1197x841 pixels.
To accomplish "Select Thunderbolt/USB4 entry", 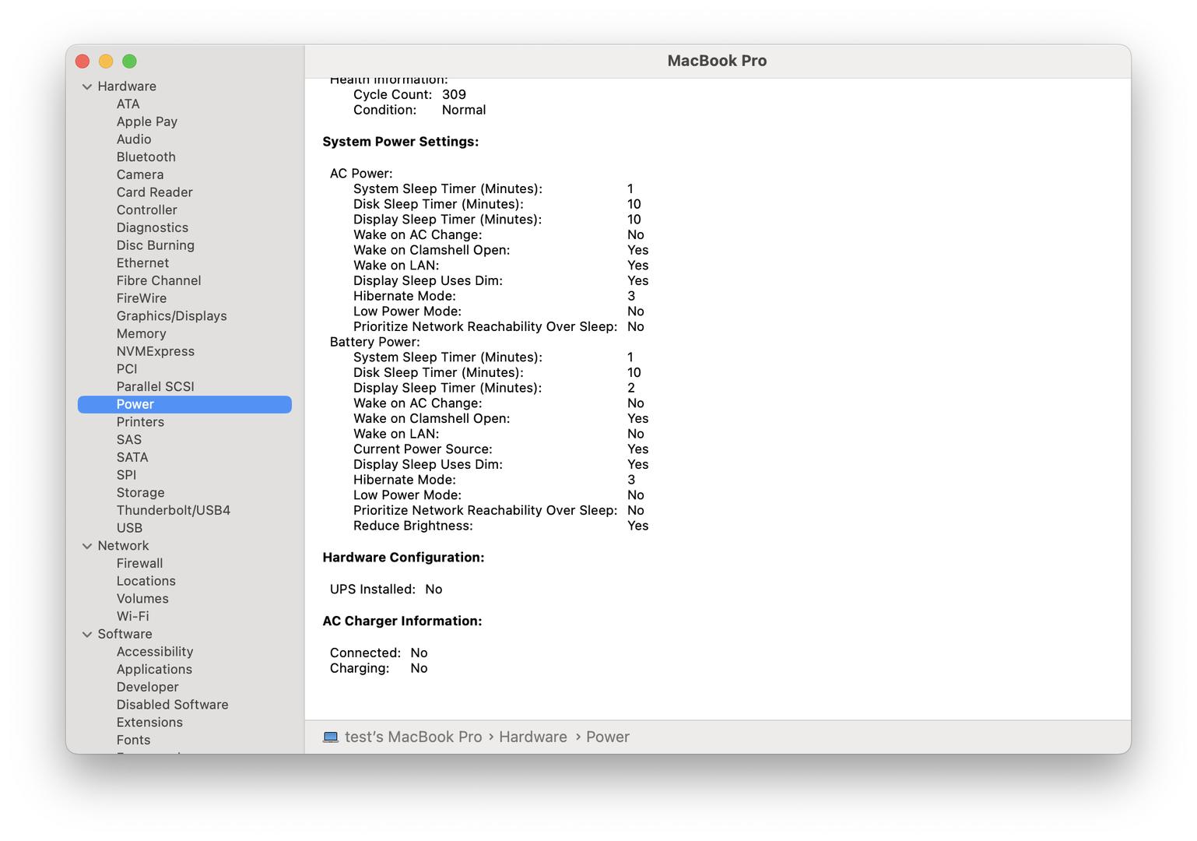I will pyautogui.click(x=174, y=511).
